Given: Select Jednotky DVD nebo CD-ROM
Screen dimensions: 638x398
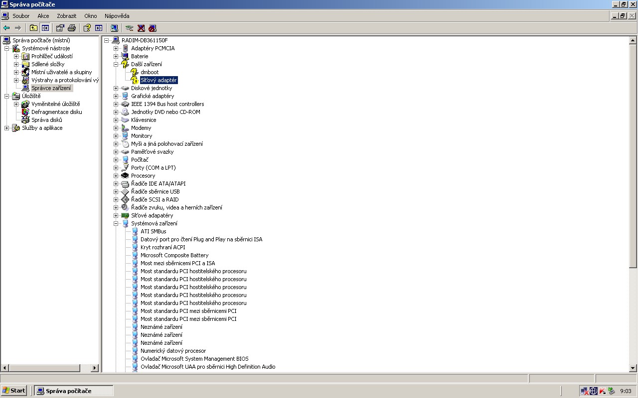Looking at the screenshot, I should point(165,112).
